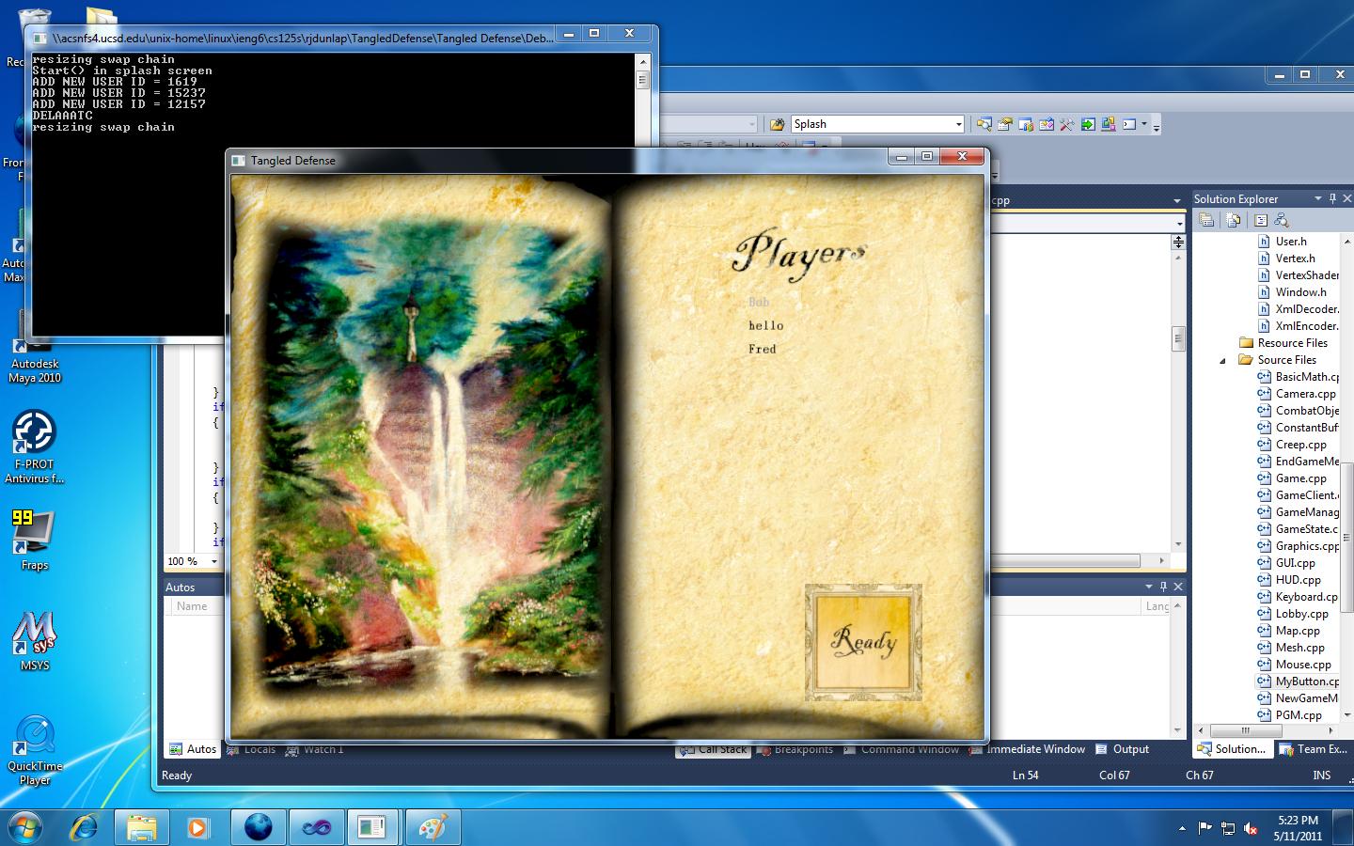
Task: Select the MSYS desktop icon
Action: click(35, 641)
